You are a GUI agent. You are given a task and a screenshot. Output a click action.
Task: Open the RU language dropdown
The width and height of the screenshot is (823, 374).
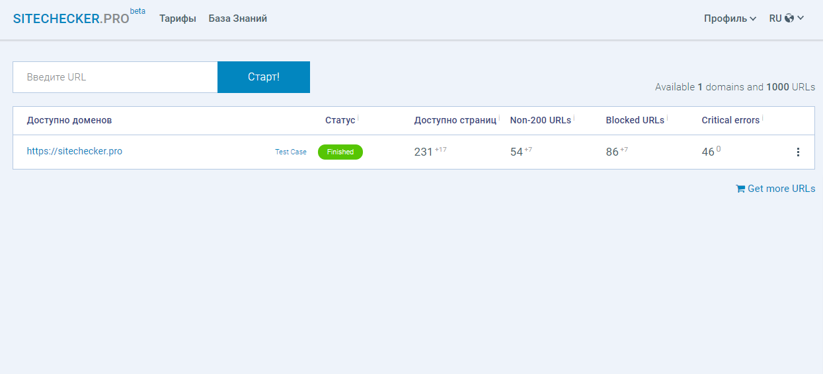pyautogui.click(x=787, y=18)
